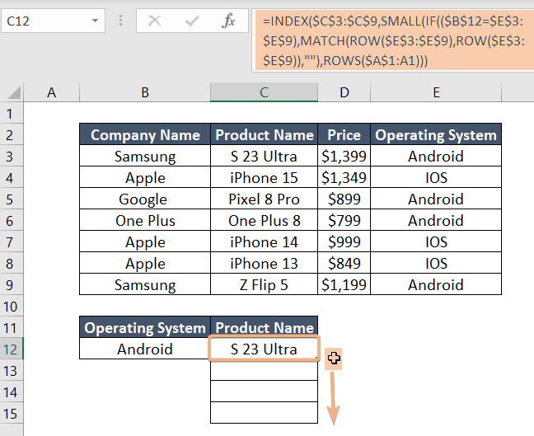The image size is (534, 436).
Task: Select row 1 header
Action: [x=10, y=114]
